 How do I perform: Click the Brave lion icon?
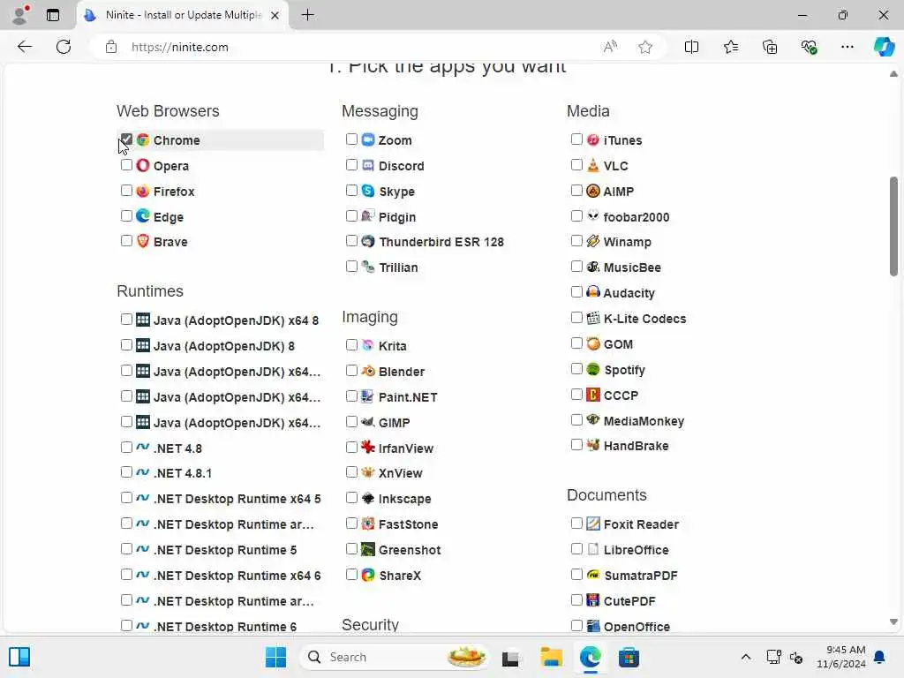[x=143, y=241]
